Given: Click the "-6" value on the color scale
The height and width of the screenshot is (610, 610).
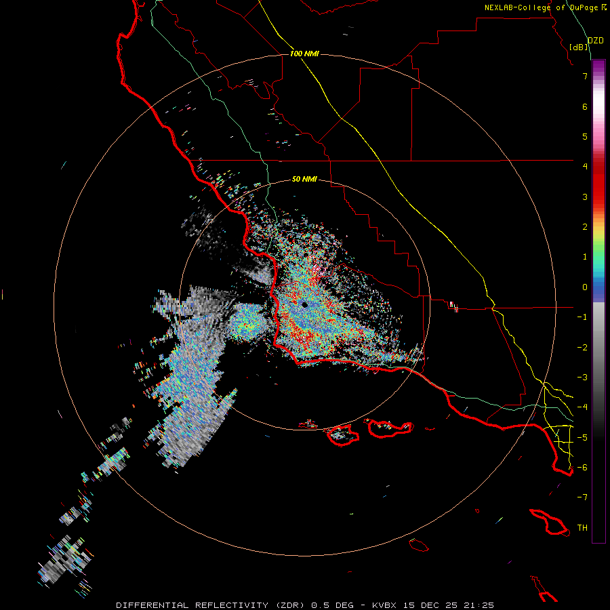Looking at the screenshot, I should 582,468.
